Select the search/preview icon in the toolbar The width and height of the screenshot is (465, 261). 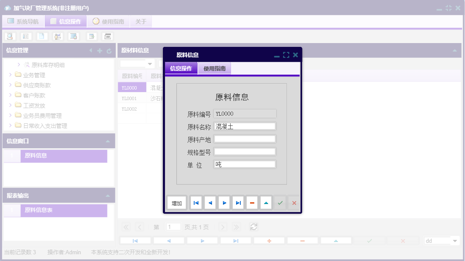(9, 36)
